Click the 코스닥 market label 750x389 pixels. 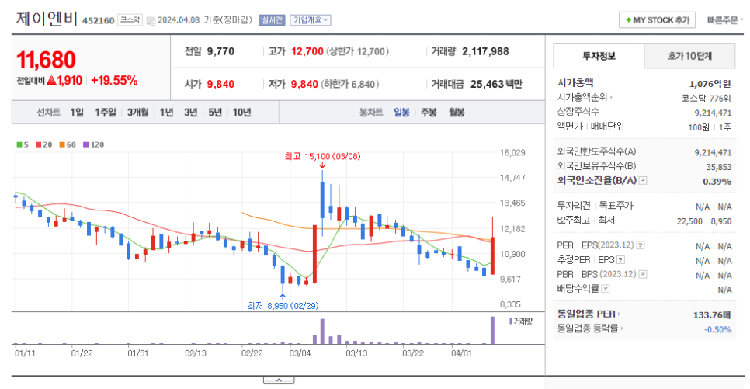click(130, 20)
